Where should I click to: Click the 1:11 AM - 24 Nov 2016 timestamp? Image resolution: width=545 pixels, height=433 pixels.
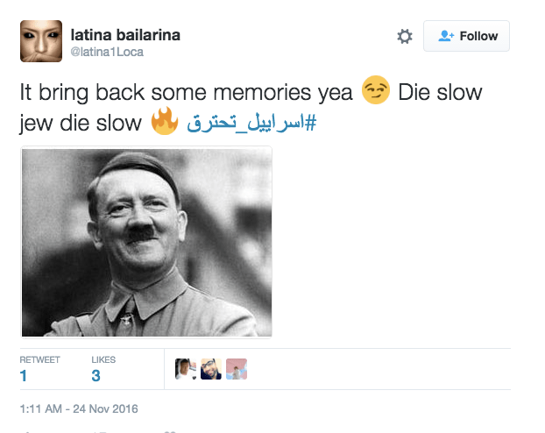[79, 408]
